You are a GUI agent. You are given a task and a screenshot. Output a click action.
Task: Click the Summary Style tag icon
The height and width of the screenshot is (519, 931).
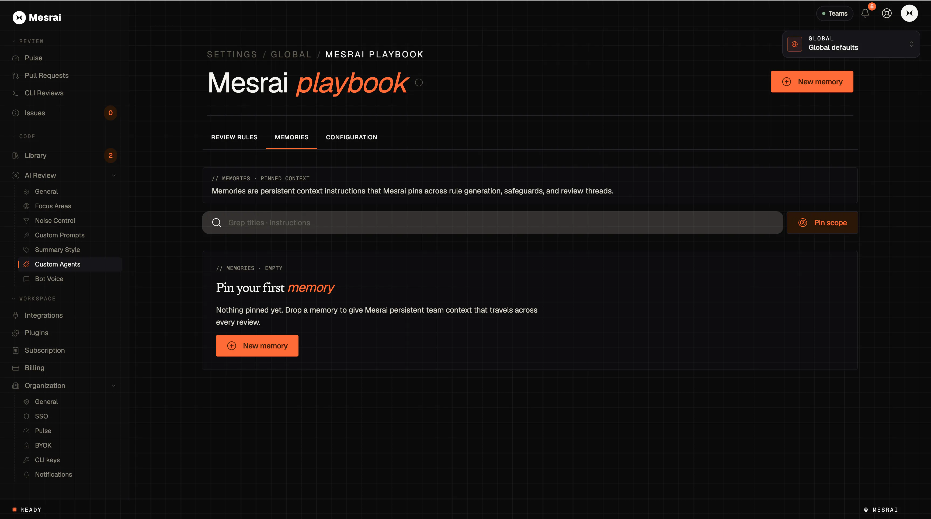point(26,250)
